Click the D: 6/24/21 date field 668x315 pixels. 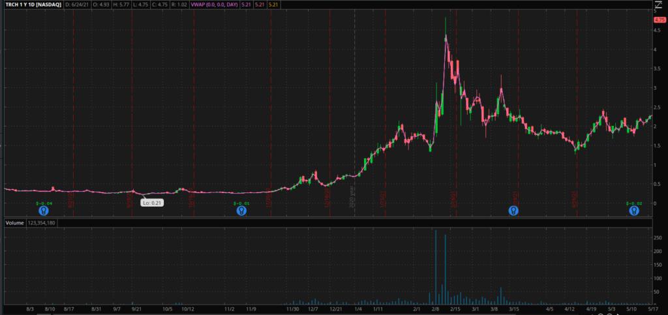coord(78,4)
